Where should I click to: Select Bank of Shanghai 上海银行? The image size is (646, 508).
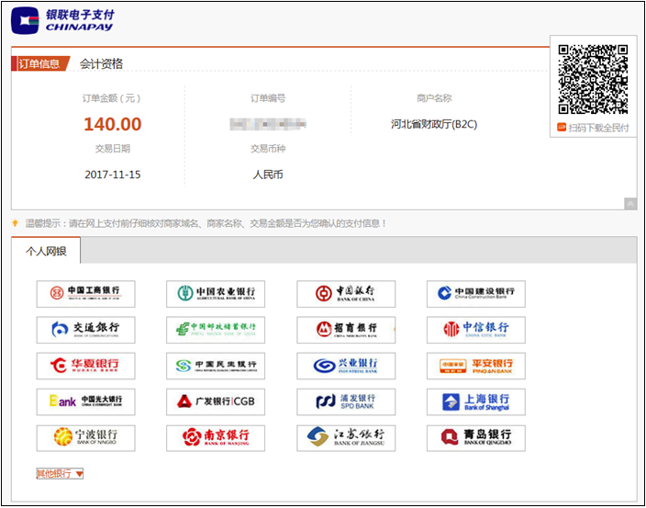click(x=475, y=401)
